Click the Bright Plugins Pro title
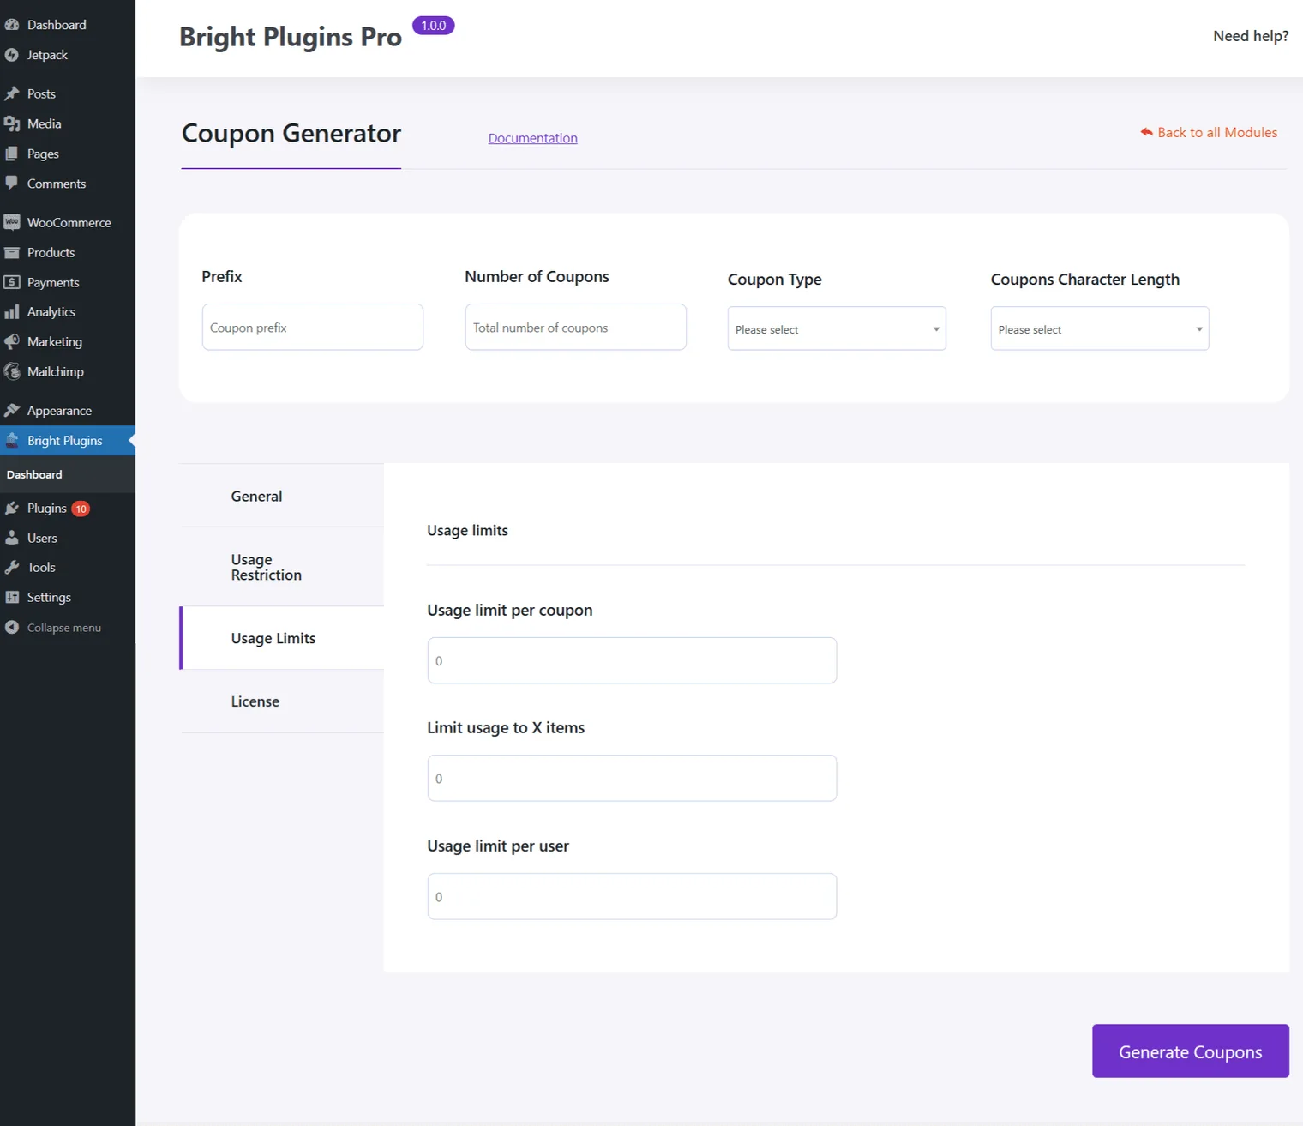Viewport: 1303px width, 1126px height. point(291,37)
